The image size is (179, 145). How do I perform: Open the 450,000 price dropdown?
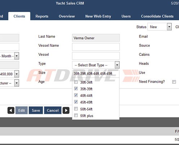pos(17,74)
